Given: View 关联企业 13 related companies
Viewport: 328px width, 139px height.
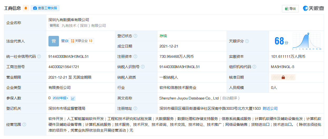Looking at the screenshot, I should click(82, 41).
